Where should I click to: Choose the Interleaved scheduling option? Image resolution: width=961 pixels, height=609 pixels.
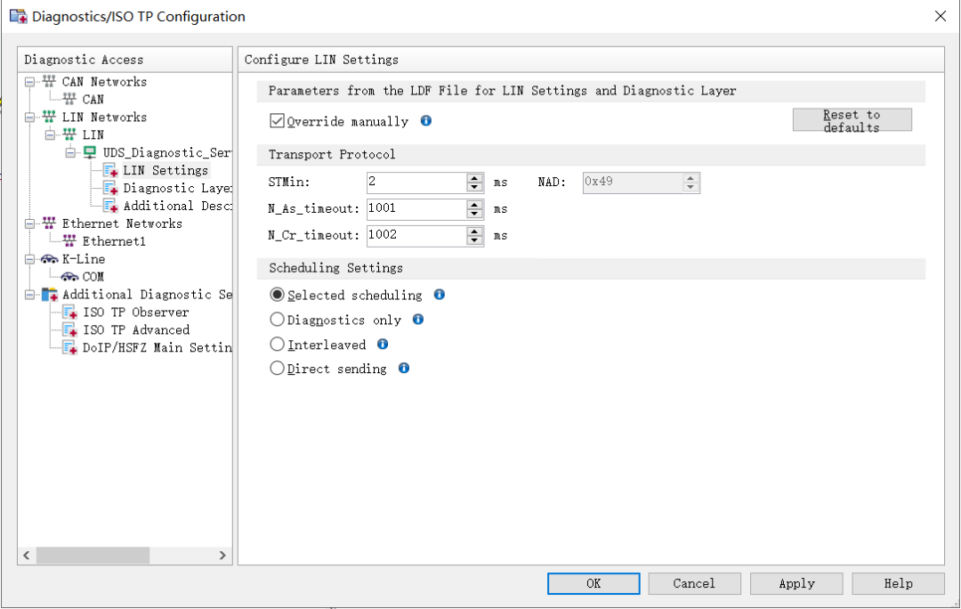[278, 344]
